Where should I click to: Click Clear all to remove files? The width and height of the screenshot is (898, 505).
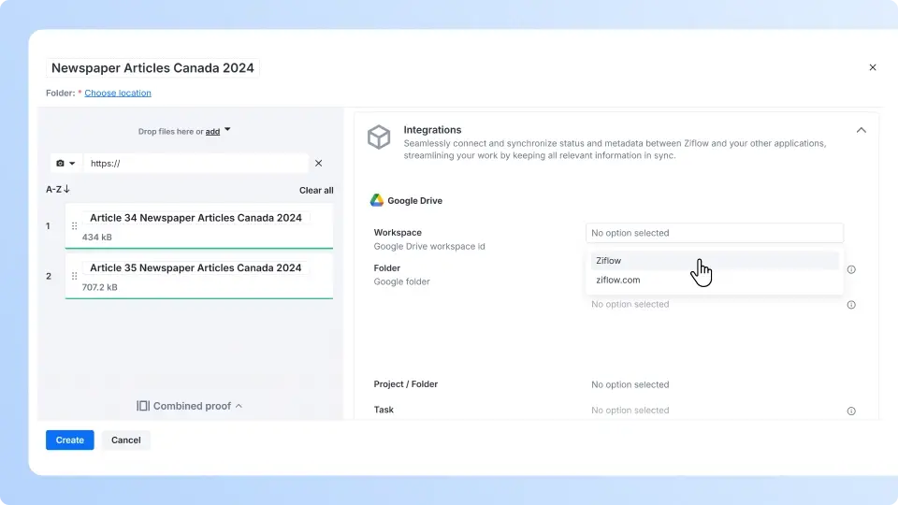[x=316, y=191]
